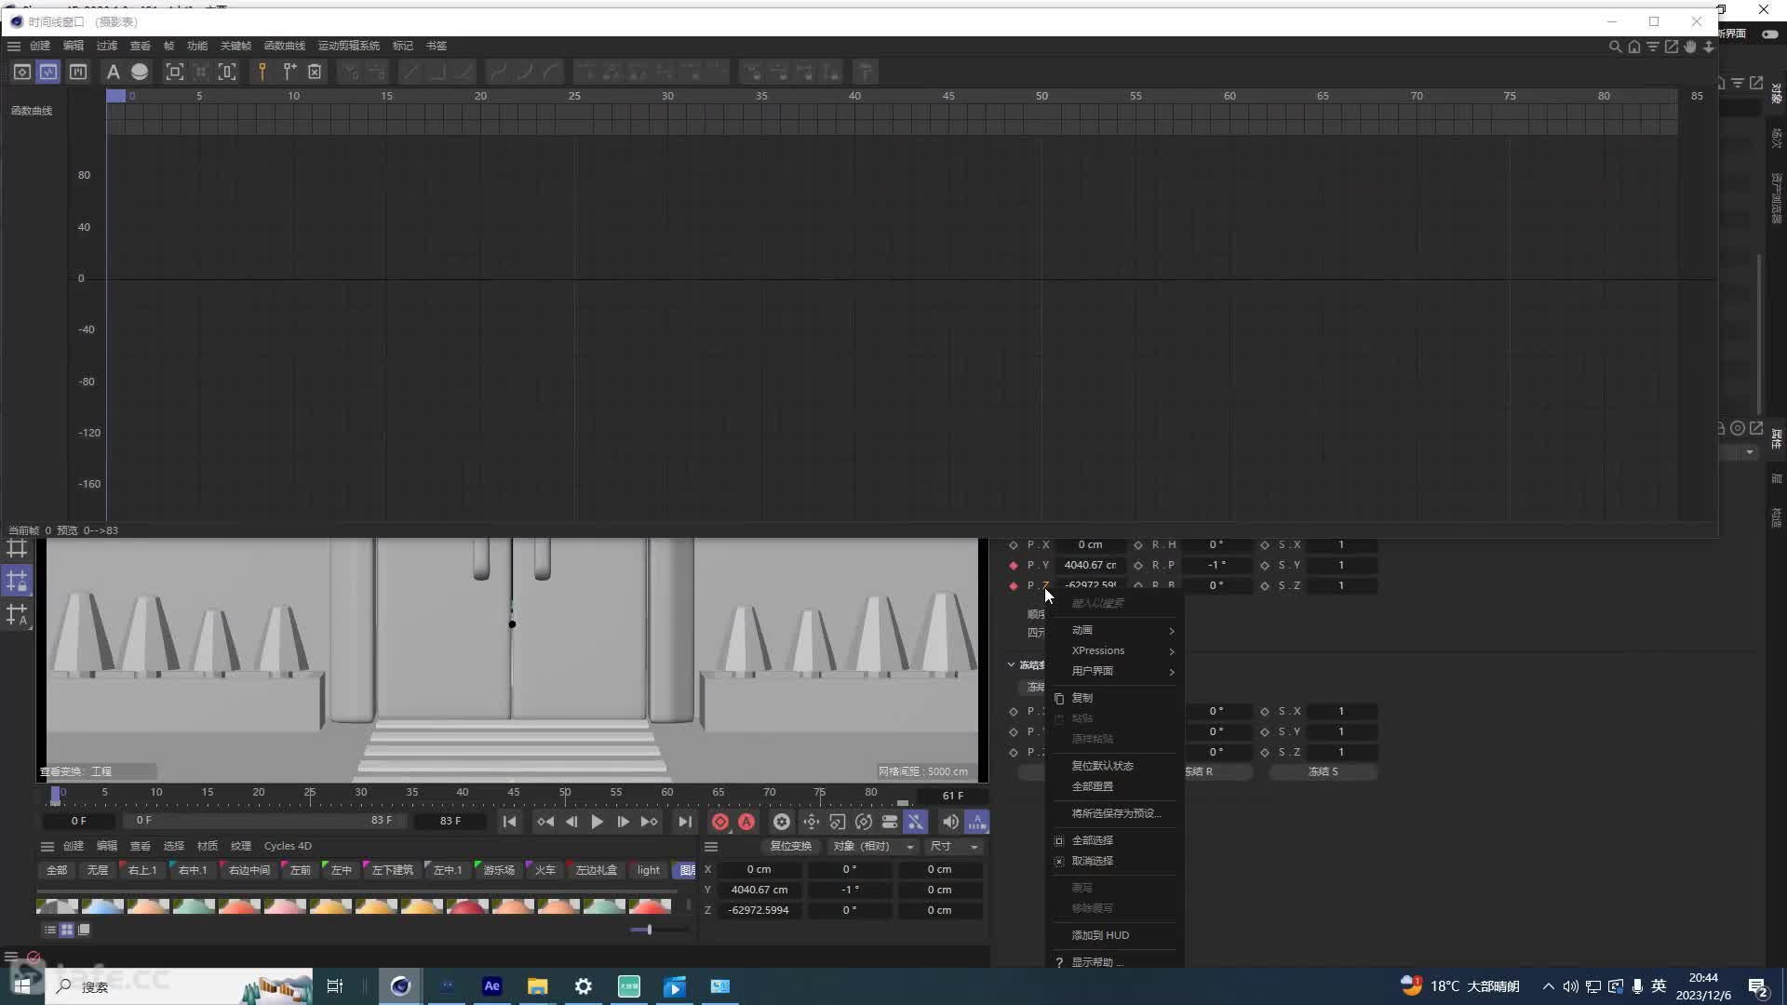1787x1005 pixels.
Task: Toggle the highlighted point-level animation icon
Action: pyautogui.click(x=916, y=822)
